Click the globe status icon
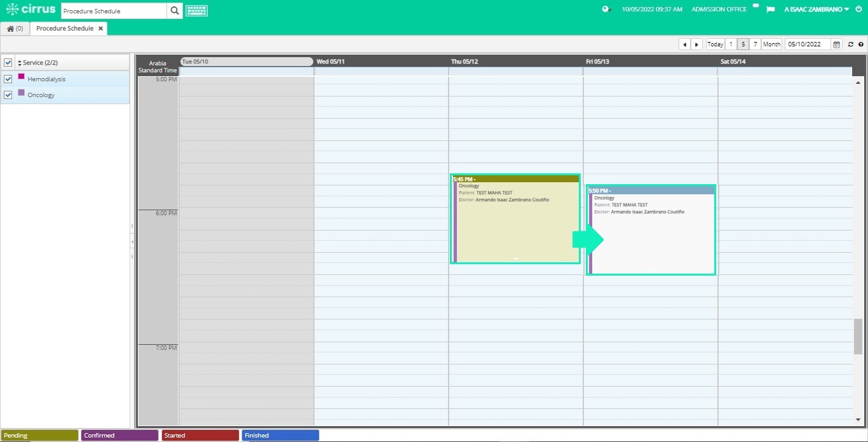Viewport: 868px width, 442px height. click(x=606, y=9)
